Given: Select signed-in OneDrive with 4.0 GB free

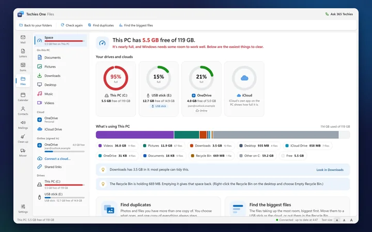Looking at the screenshot, I should [x=61, y=148].
